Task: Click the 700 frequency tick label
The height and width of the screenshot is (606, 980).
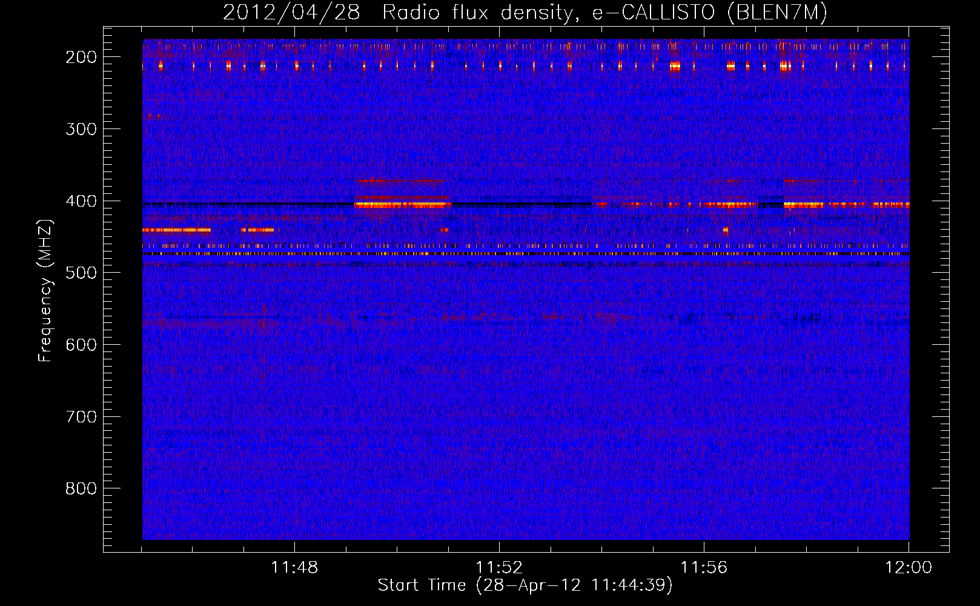Action: 81,417
